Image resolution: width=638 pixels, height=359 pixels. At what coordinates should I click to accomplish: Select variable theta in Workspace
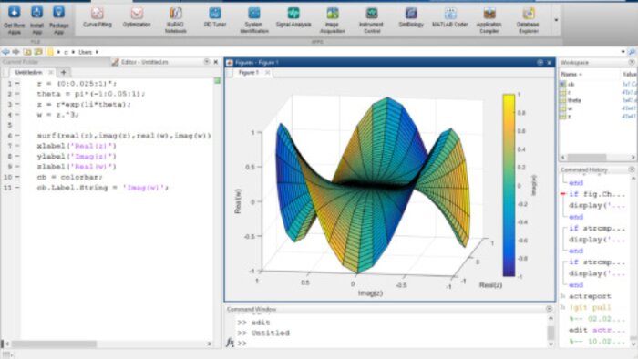click(x=574, y=100)
